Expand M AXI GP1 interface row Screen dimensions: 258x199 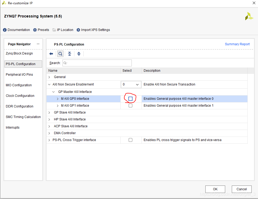pos(58,106)
